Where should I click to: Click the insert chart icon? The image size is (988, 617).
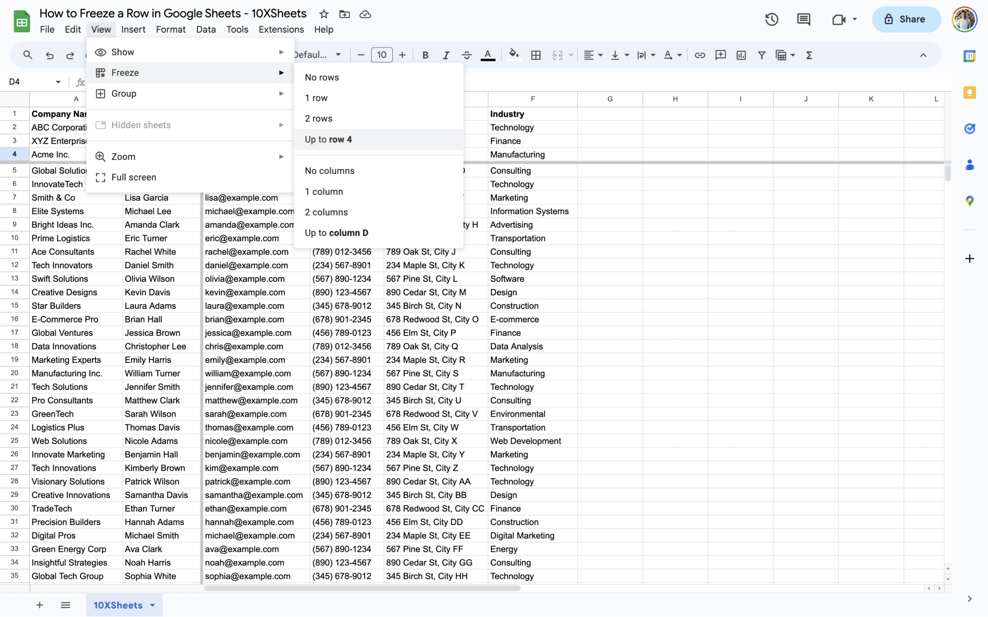pyautogui.click(x=741, y=55)
